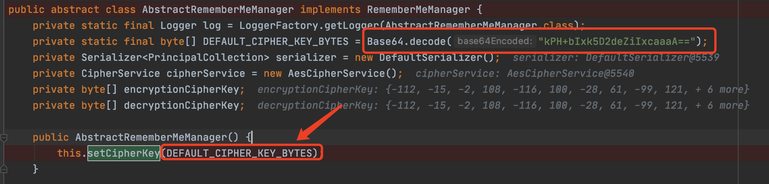This screenshot has width=769, height=184.
Task: Click the fold-end marker beside closing brace
Action: 4,169
